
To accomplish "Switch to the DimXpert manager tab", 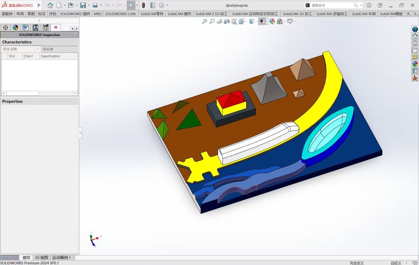I will tap(5, 27).
